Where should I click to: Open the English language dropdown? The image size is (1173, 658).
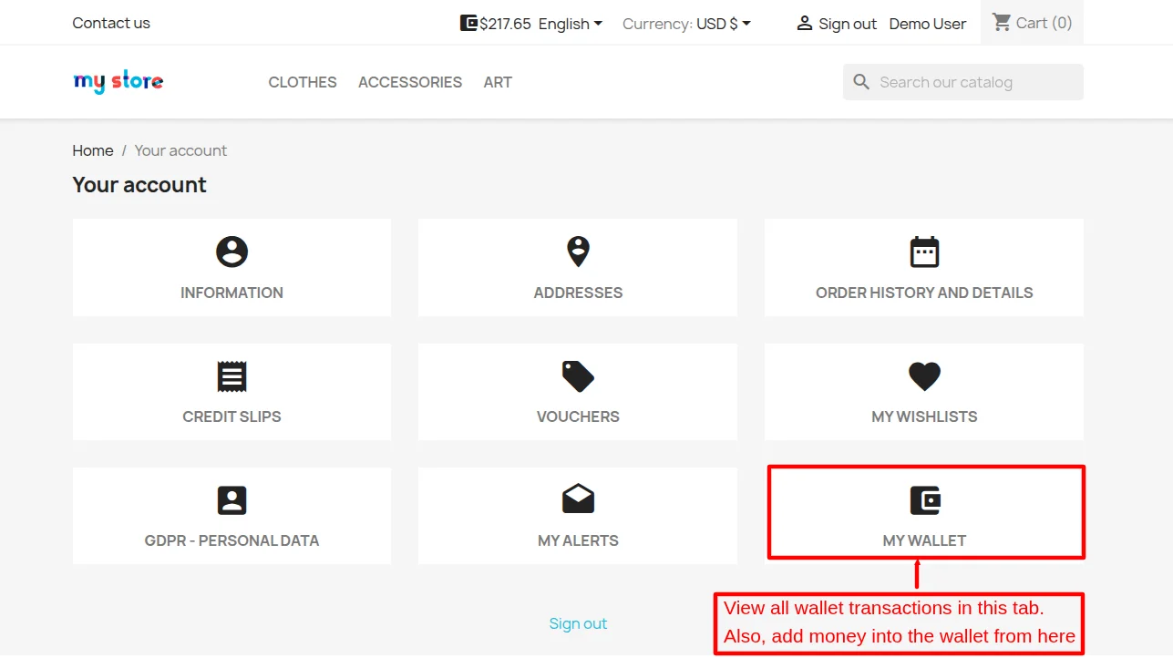tap(569, 24)
